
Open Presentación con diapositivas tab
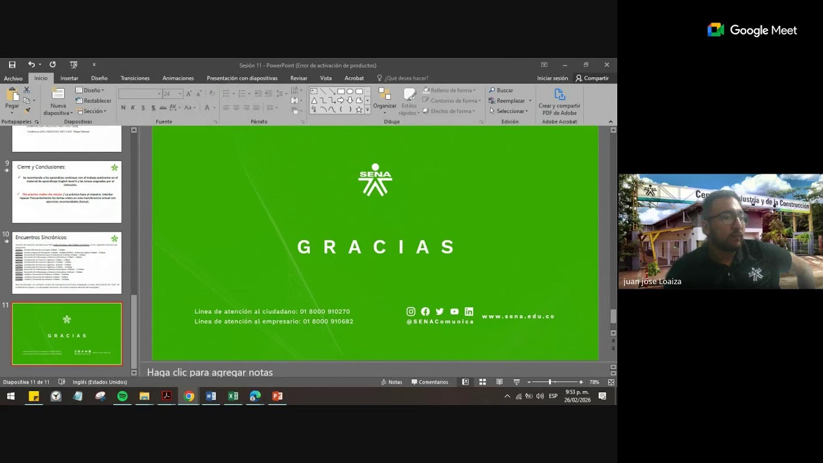pos(242,78)
